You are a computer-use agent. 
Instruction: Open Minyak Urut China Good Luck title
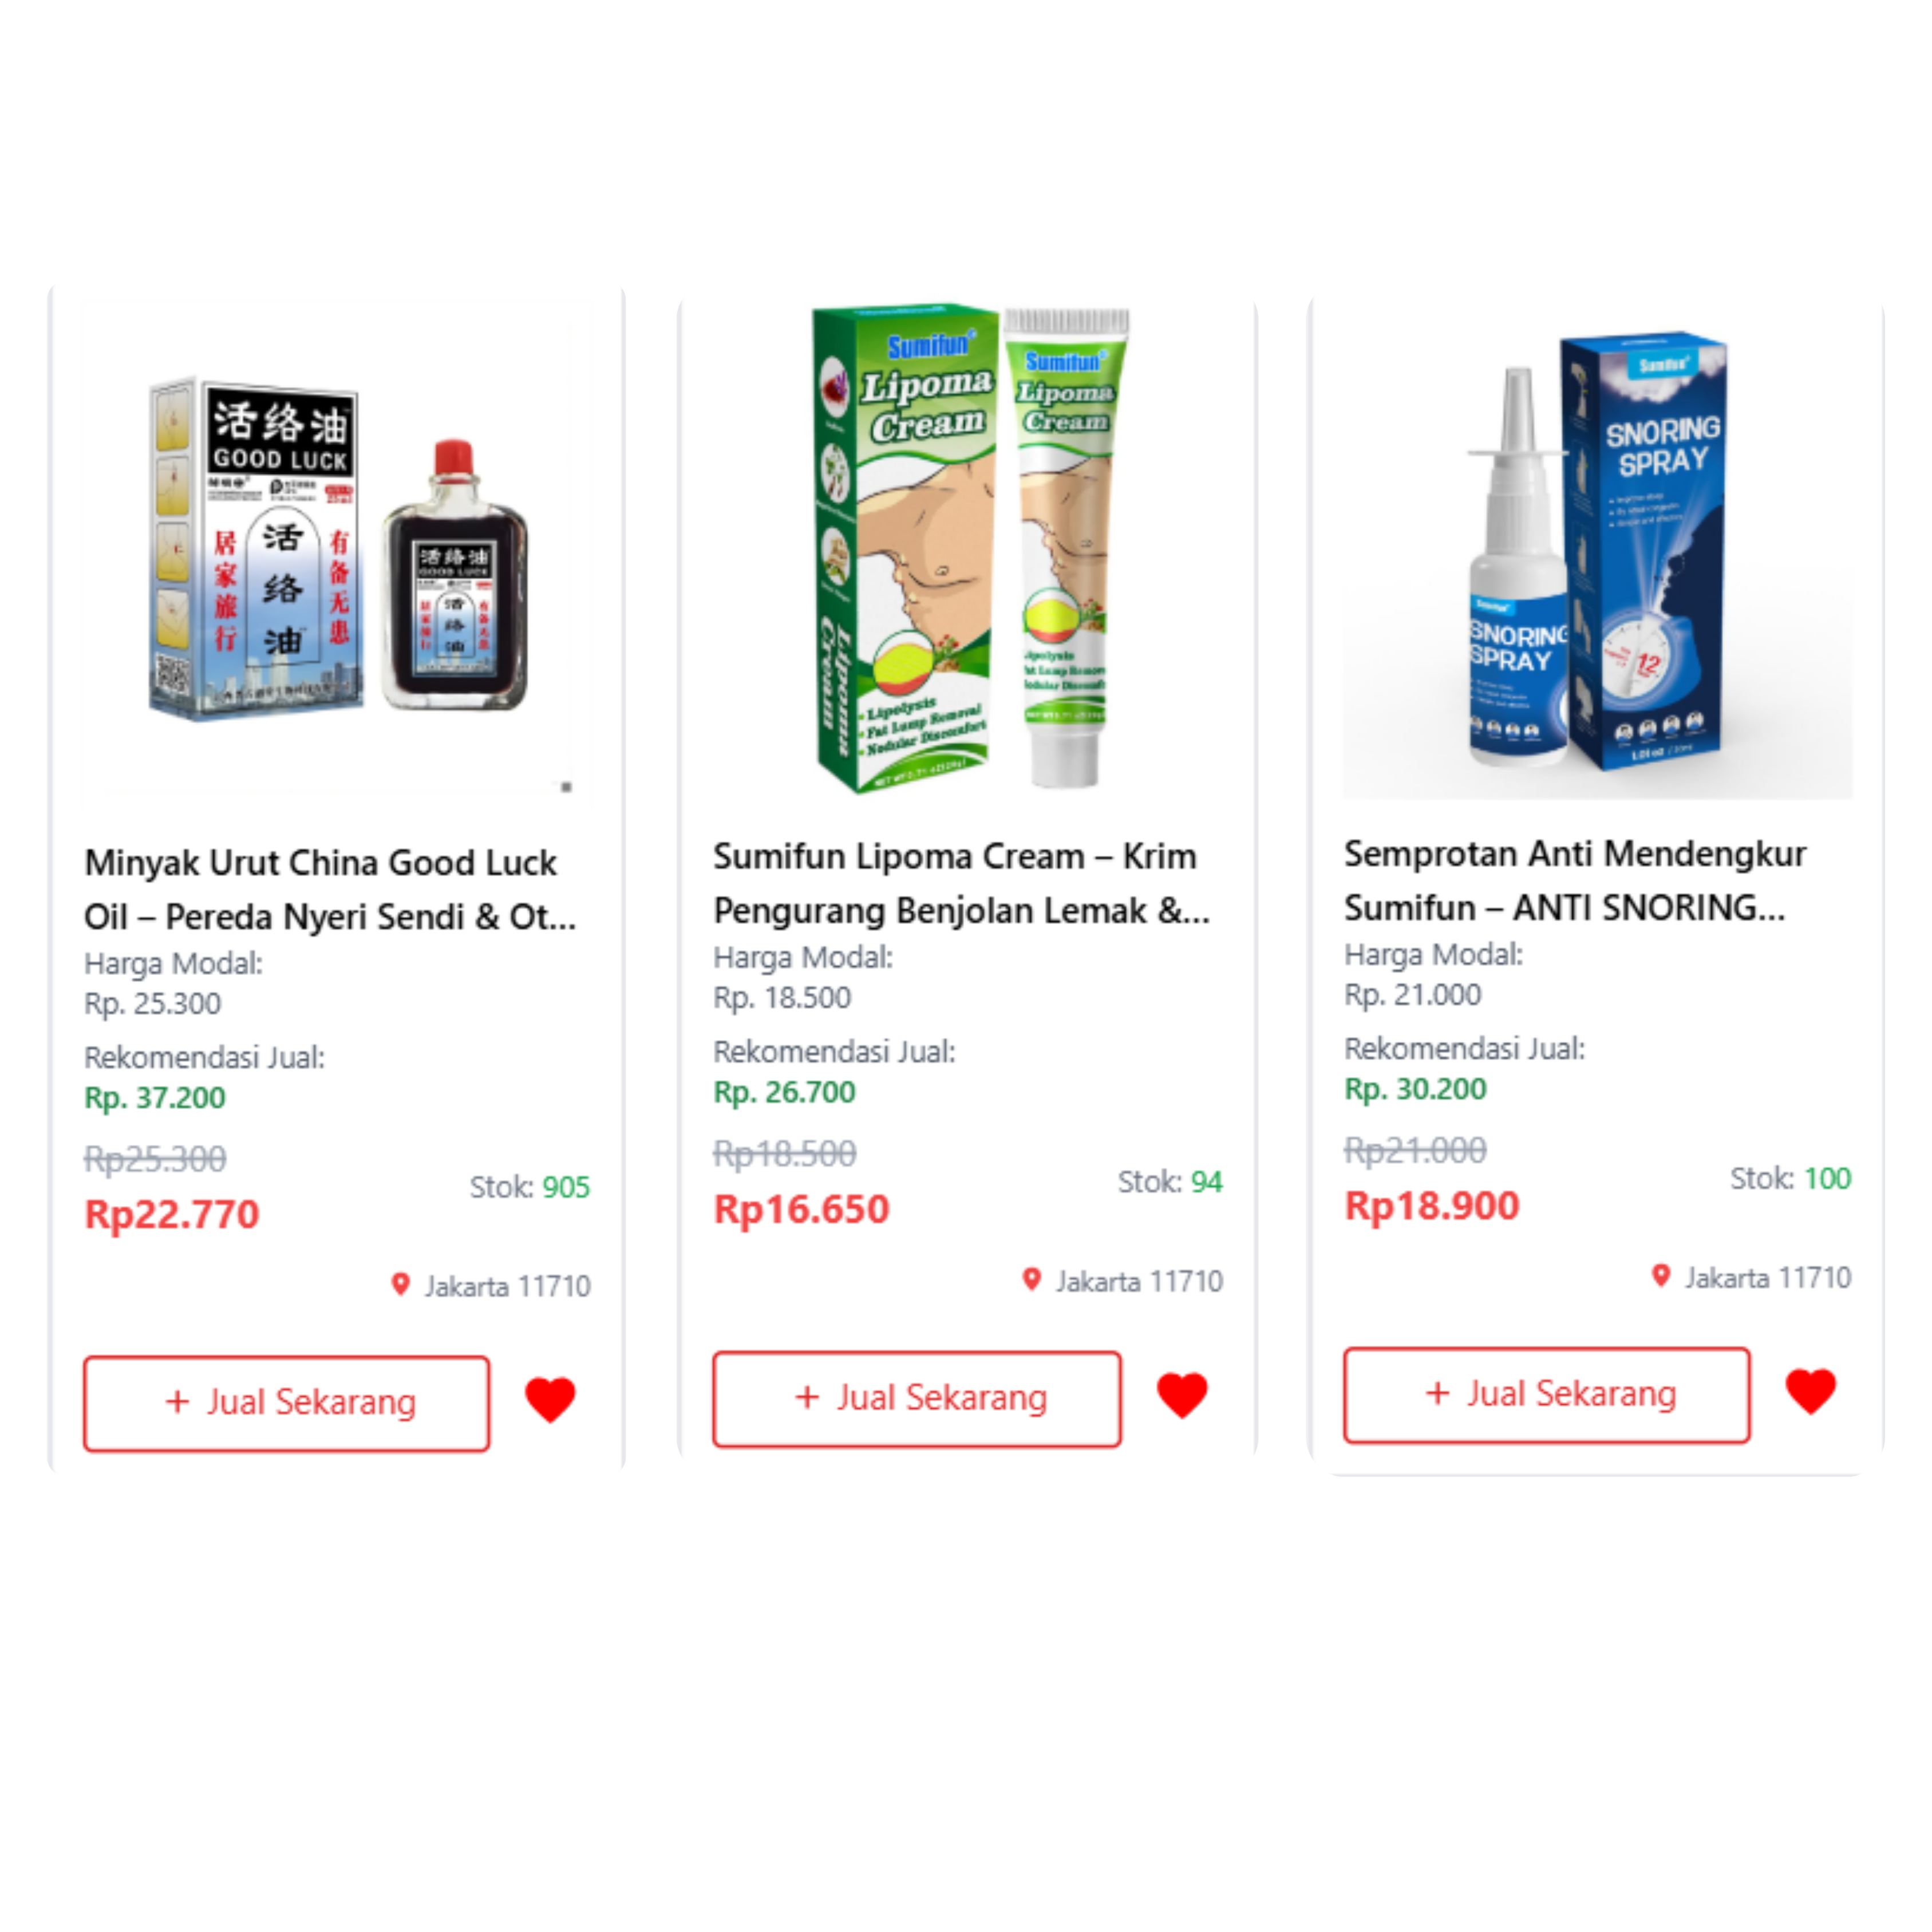point(330,890)
